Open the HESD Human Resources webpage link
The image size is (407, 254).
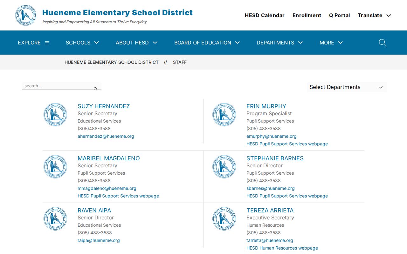pyautogui.click(x=282, y=248)
